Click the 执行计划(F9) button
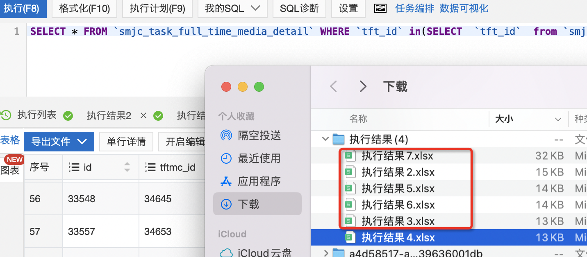 pyautogui.click(x=157, y=9)
